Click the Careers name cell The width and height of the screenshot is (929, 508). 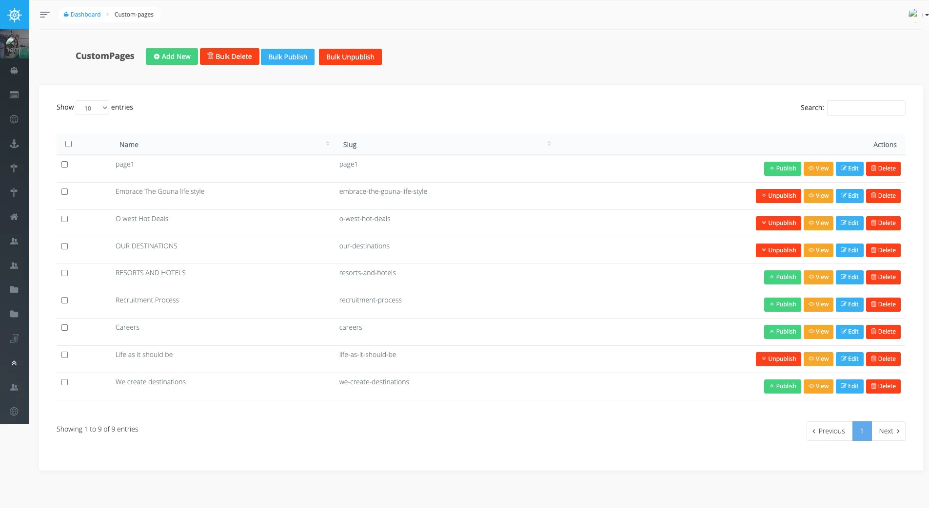pos(127,327)
